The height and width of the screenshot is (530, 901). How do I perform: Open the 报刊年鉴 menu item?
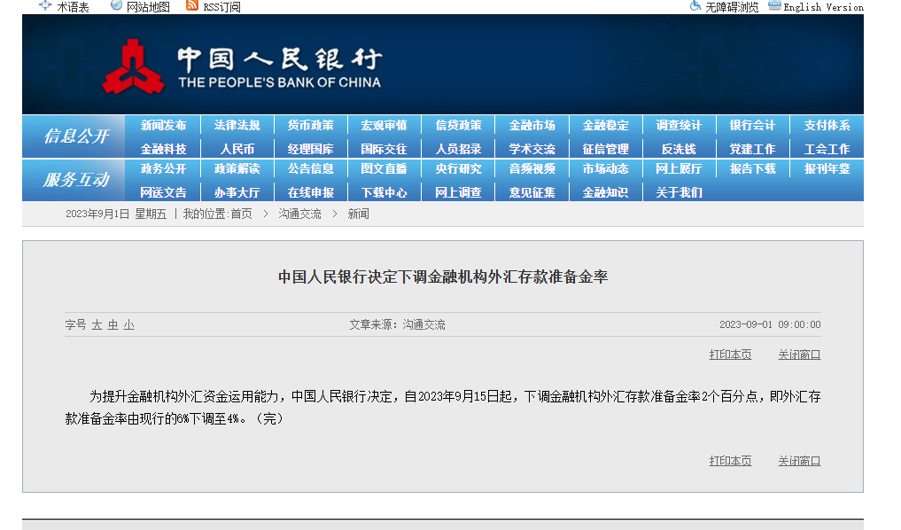tap(827, 169)
